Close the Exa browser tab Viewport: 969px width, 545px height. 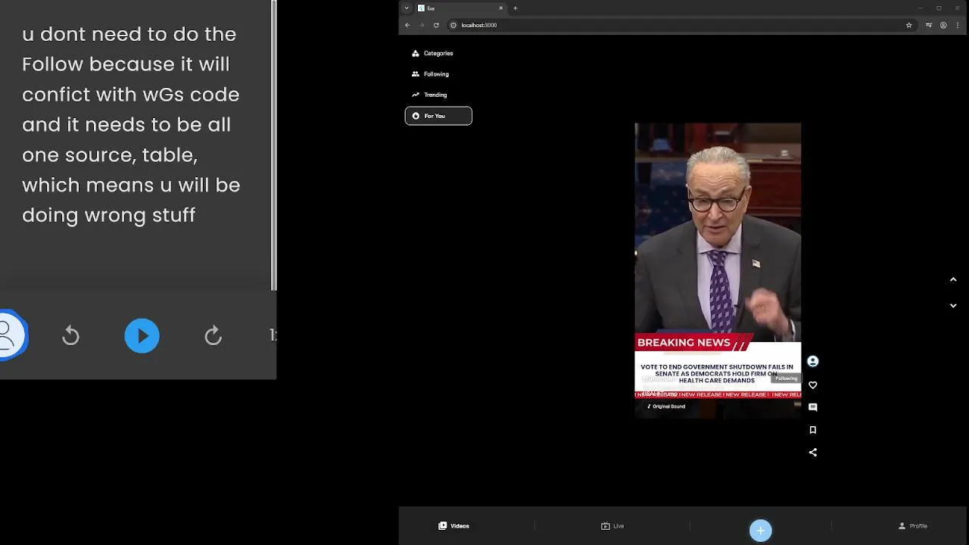point(500,8)
